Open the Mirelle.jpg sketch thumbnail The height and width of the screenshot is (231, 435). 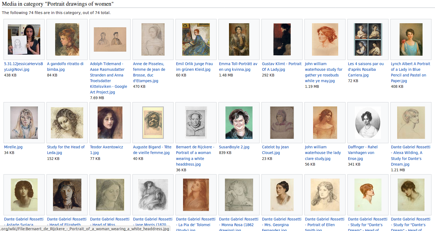click(x=24, y=123)
